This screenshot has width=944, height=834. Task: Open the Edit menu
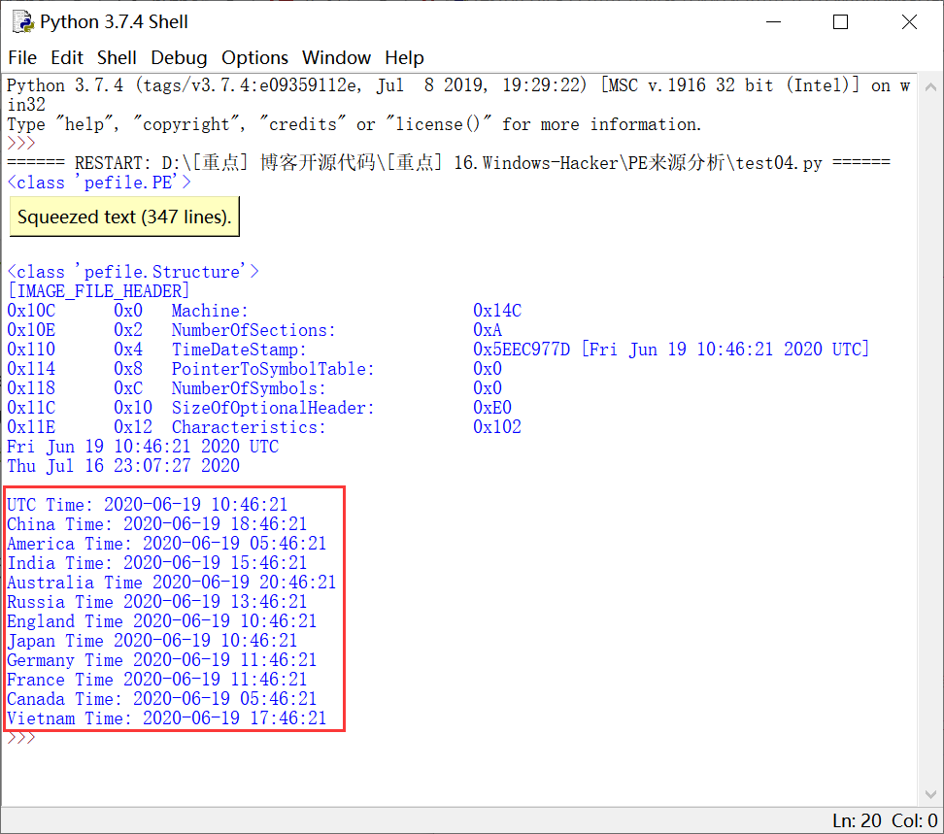67,57
